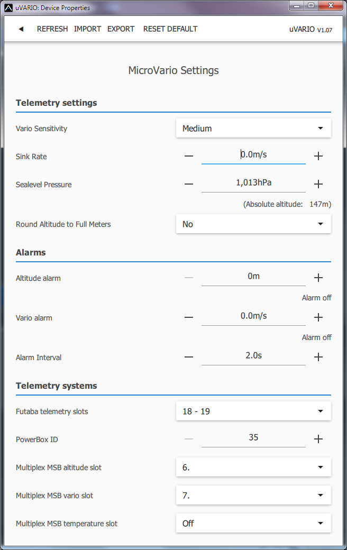Viewport: 347px width, 550px height.
Task: Increase the PowerBox ID number
Action: (318, 439)
